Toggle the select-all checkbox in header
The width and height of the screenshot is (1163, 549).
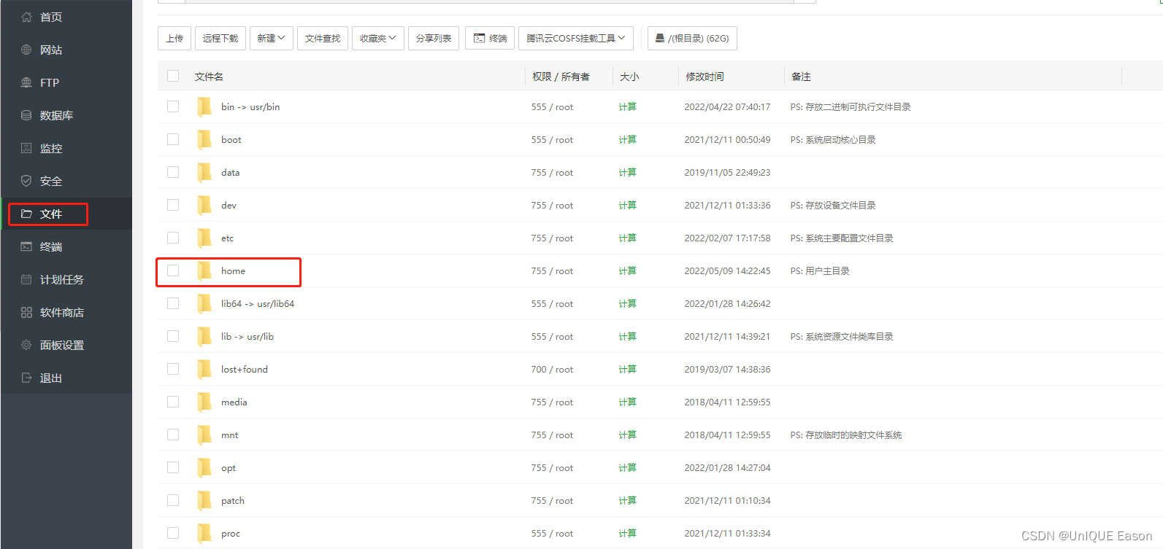coord(173,76)
